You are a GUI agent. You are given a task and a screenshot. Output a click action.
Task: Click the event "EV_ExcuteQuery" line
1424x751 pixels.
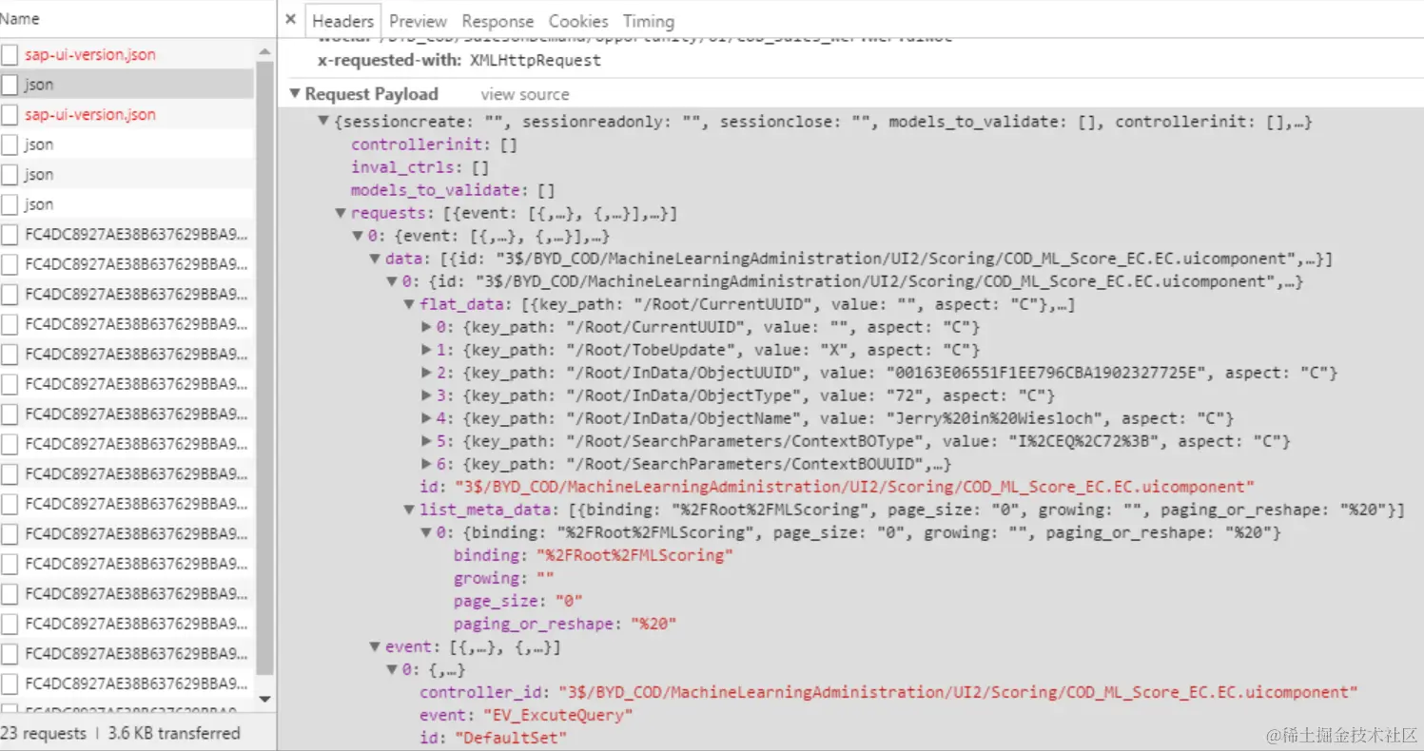coord(526,715)
